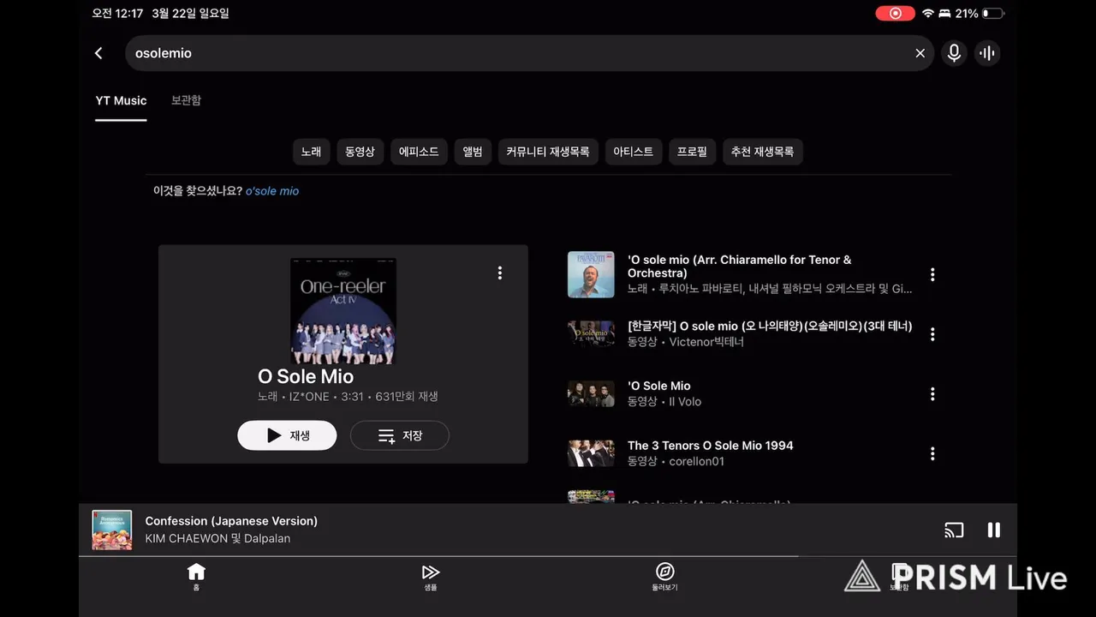Cast playback with the cast icon

pyautogui.click(x=954, y=530)
